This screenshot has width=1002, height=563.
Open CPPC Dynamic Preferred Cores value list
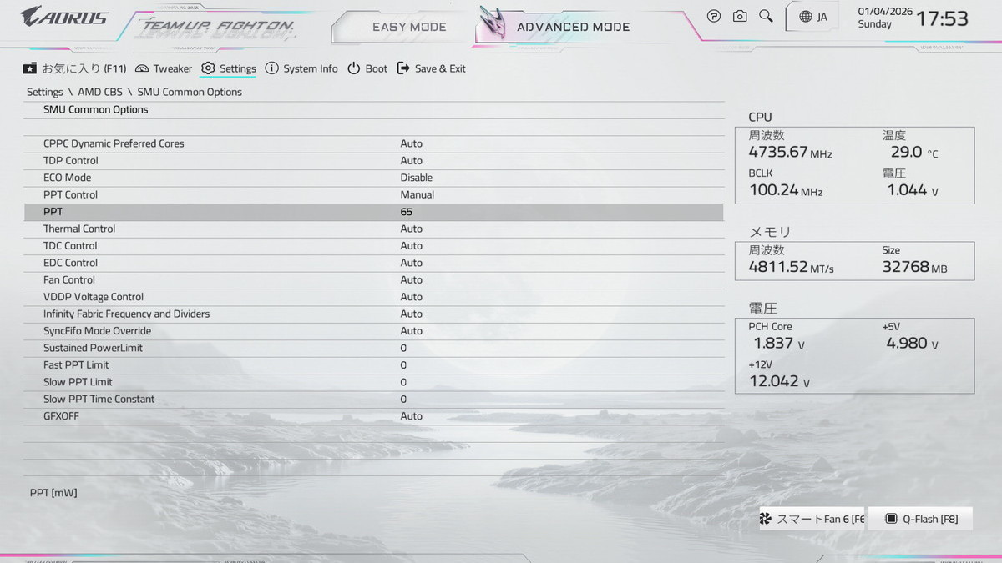[x=411, y=143]
